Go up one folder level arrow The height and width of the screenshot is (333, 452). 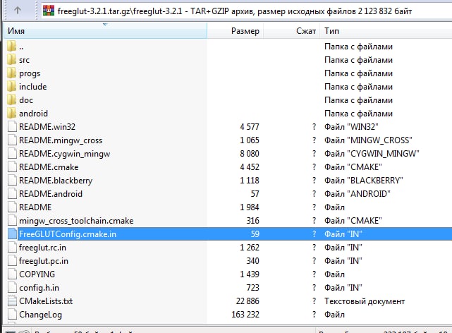(18, 11)
